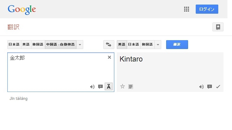Open the phrasebook star-book icon

coord(218,27)
